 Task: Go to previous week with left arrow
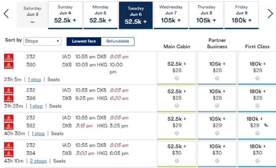click(6, 14)
